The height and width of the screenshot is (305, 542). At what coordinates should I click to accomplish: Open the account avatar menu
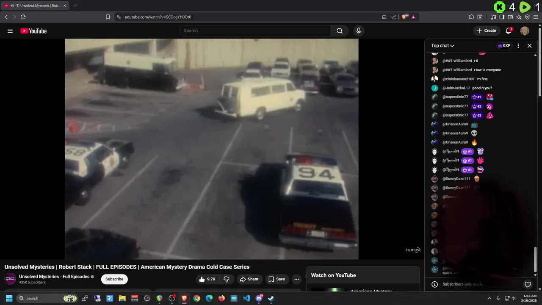coord(525,30)
